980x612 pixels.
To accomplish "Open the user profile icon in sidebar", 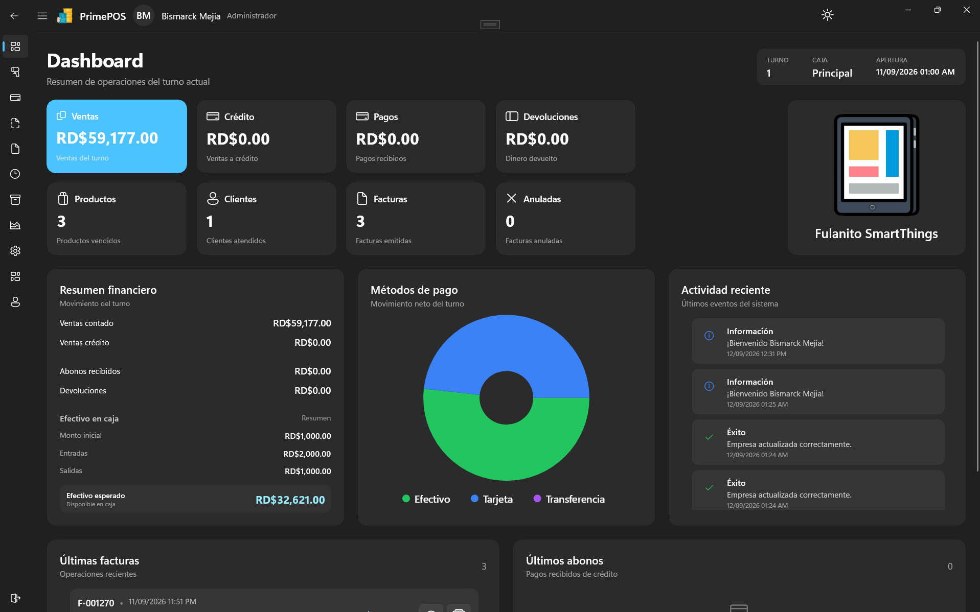I will (x=15, y=302).
